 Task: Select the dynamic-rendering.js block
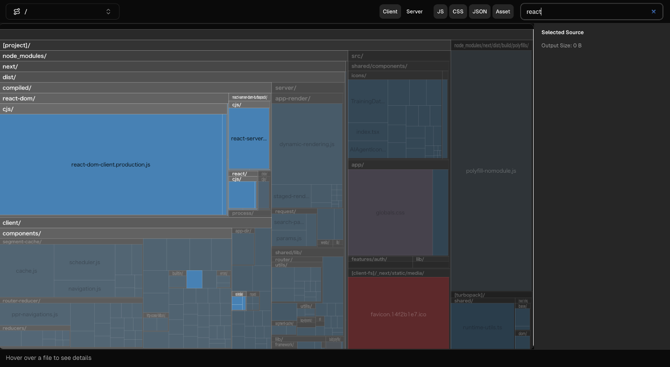click(307, 144)
